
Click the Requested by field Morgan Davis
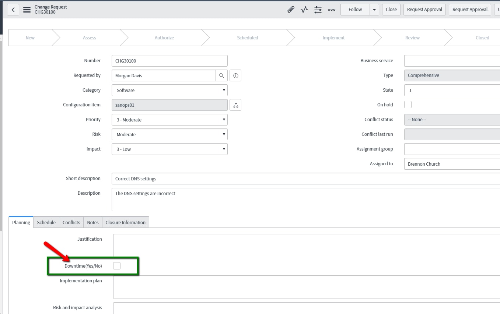point(164,75)
